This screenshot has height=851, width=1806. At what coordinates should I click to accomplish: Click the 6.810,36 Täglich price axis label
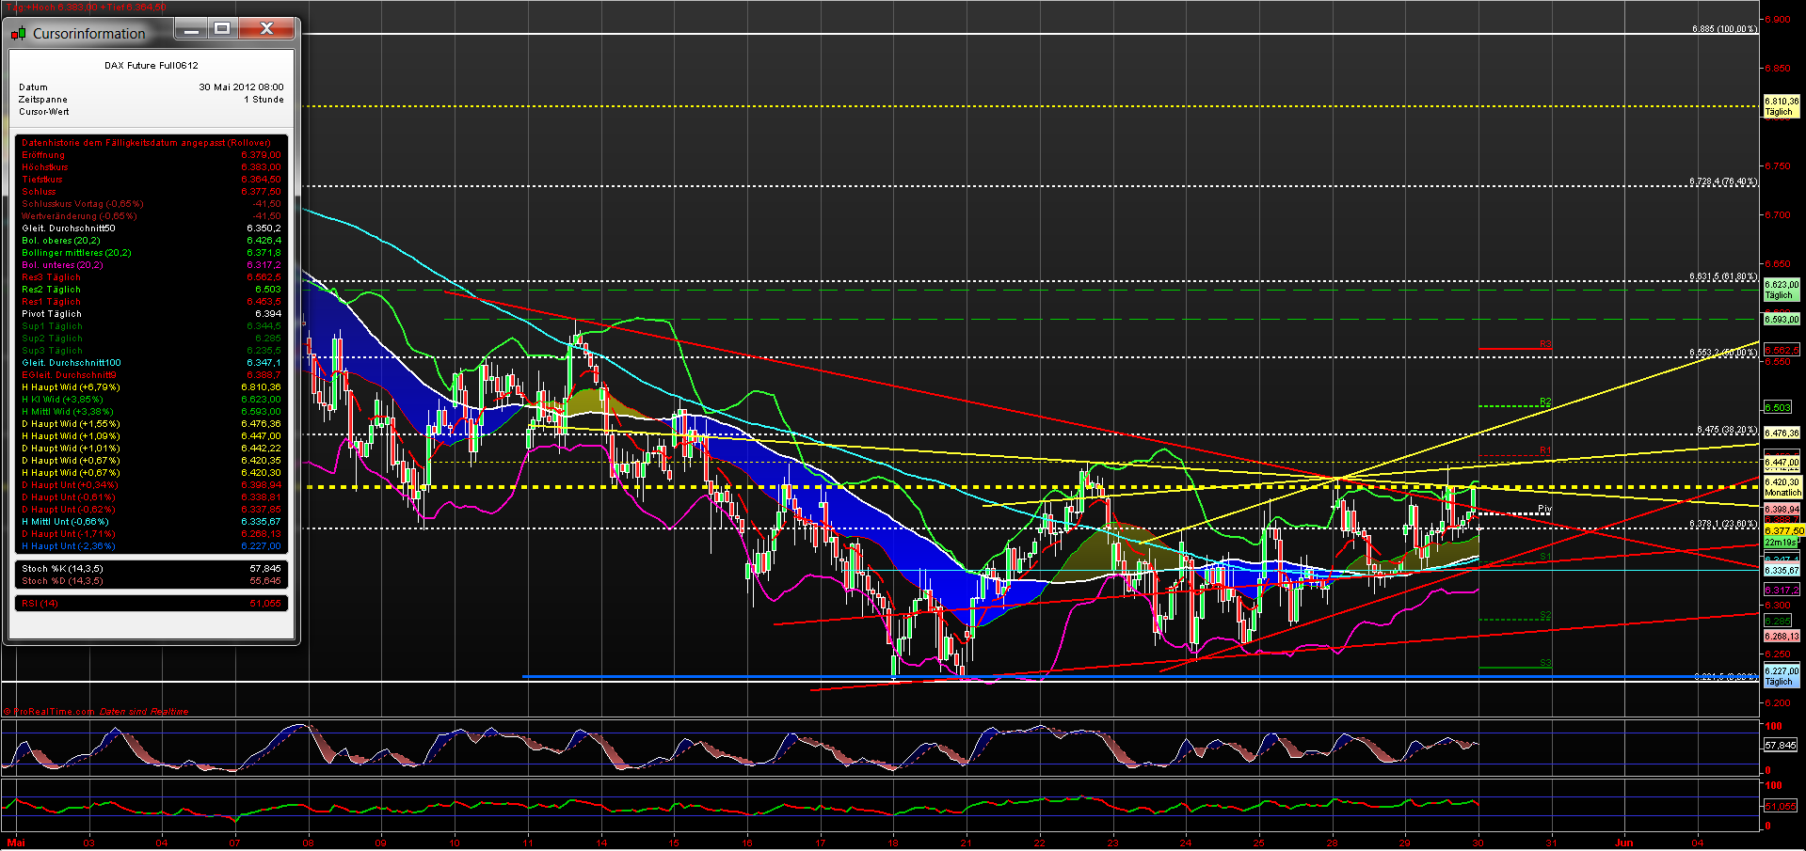point(1781,106)
